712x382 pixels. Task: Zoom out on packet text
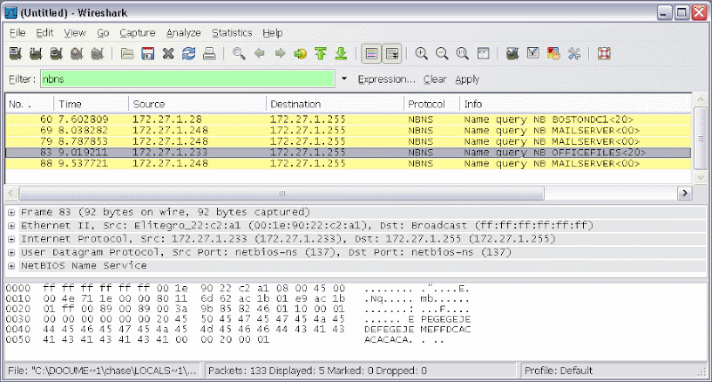(x=441, y=54)
